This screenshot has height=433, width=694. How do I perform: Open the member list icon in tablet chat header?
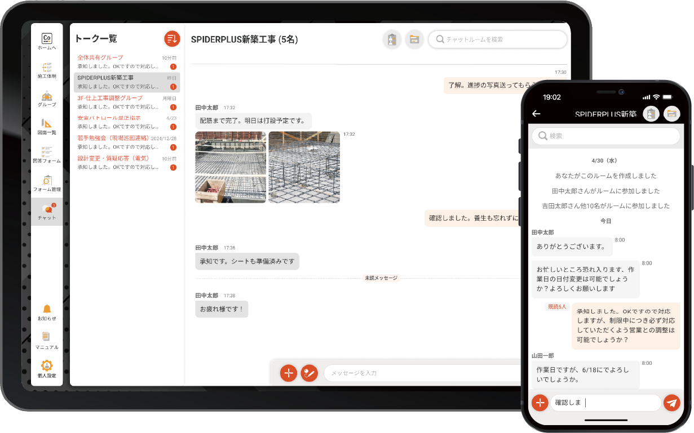point(392,39)
